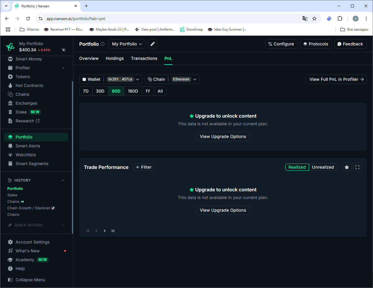Select the 1Y time range

[148, 91]
